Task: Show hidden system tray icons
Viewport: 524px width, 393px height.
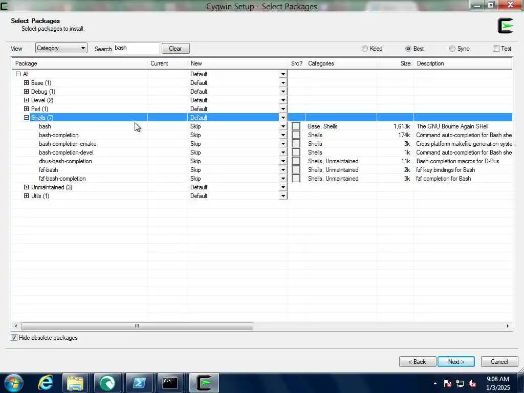Action: [x=435, y=383]
